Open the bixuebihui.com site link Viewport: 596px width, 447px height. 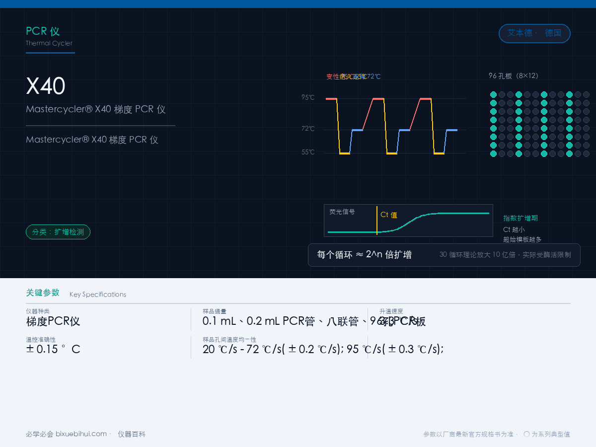pos(81,434)
